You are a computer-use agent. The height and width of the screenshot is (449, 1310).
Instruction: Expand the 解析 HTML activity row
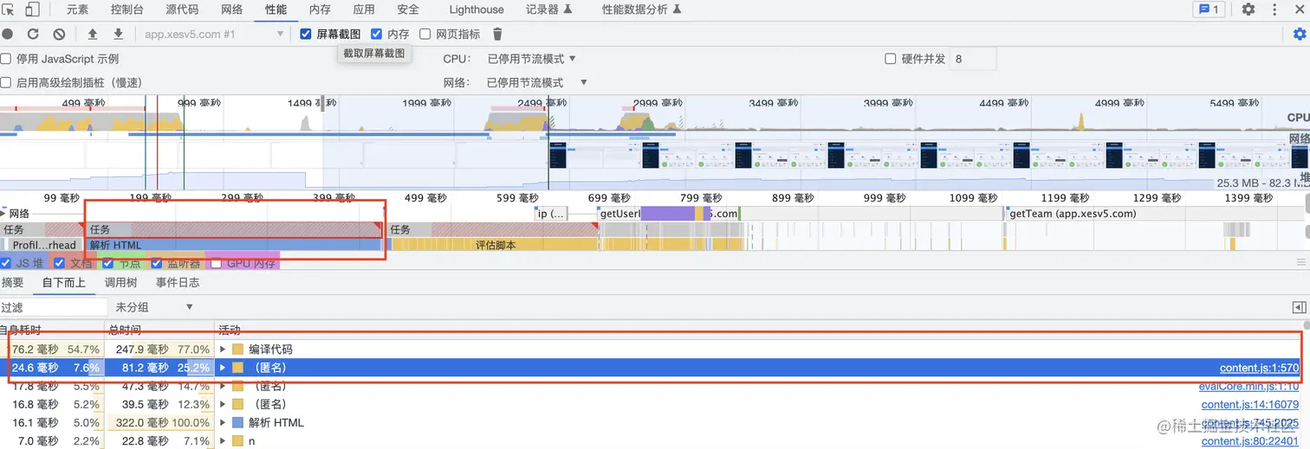[223, 423]
